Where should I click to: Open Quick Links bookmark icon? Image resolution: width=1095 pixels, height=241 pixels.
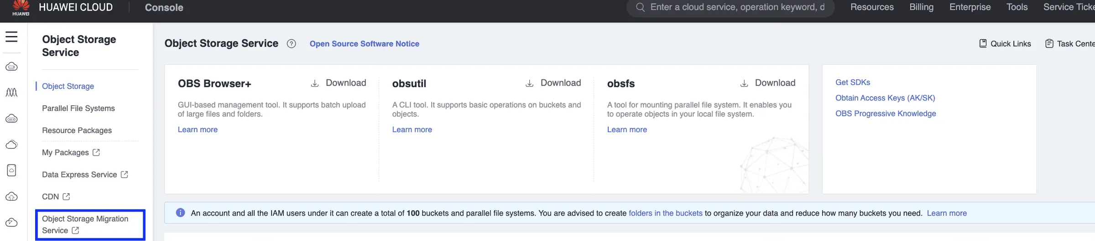[983, 43]
